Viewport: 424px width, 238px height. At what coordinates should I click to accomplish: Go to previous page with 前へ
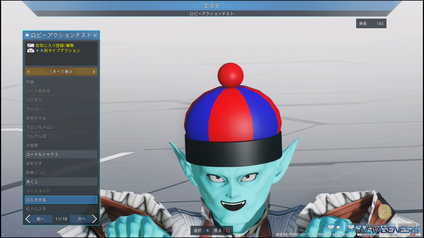coord(41,219)
